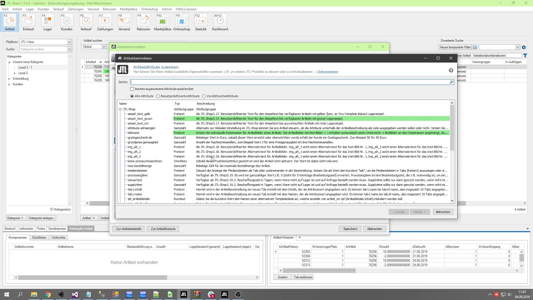The width and height of the screenshot is (533, 300).
Task: Switch to the Lieferanten tab
Action: 26,228
